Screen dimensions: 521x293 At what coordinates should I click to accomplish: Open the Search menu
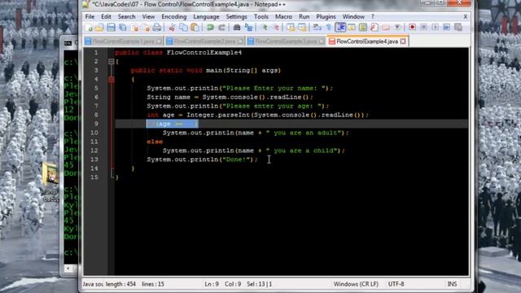click(127, 16)
